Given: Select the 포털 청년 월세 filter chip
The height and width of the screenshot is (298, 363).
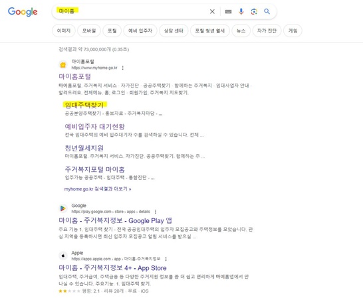Looking at the screenshot, I should tap(209, 31).
